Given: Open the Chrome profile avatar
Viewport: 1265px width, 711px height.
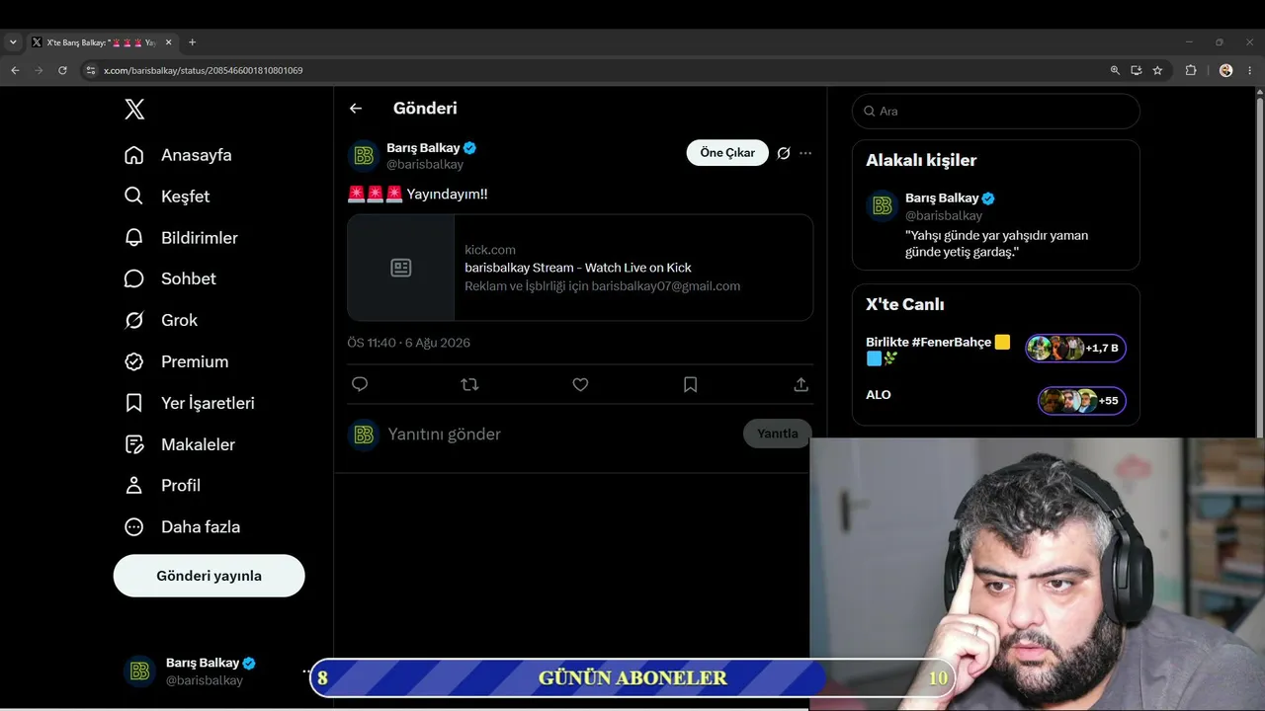Looking at the screenshot, I should tap(1226, 70).
